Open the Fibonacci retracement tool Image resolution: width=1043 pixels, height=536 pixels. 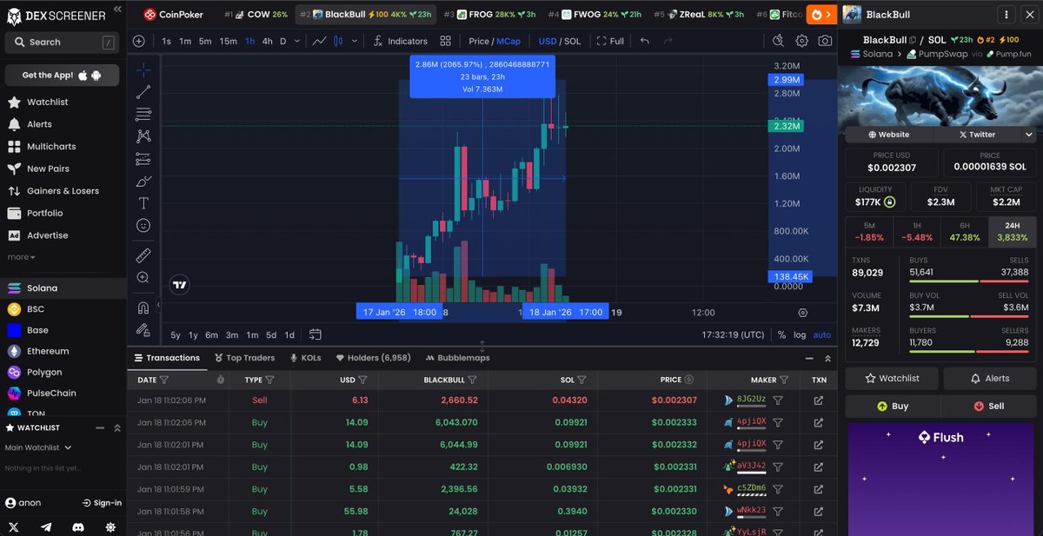(143, 114)
